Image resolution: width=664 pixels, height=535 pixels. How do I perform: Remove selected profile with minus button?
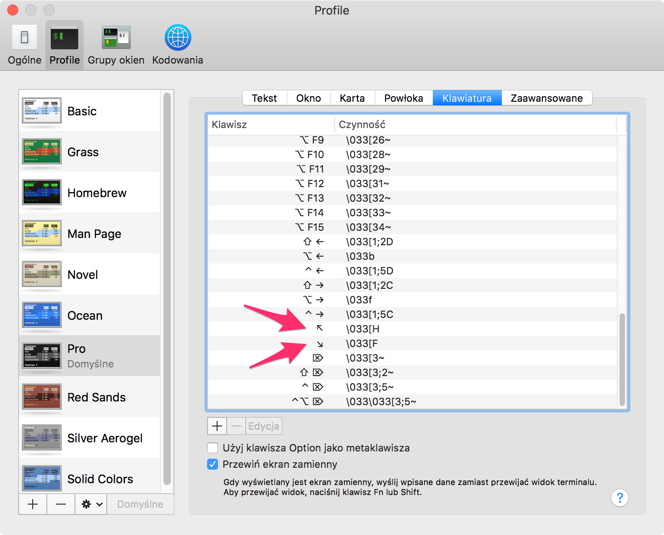click(x=61, y=504)
